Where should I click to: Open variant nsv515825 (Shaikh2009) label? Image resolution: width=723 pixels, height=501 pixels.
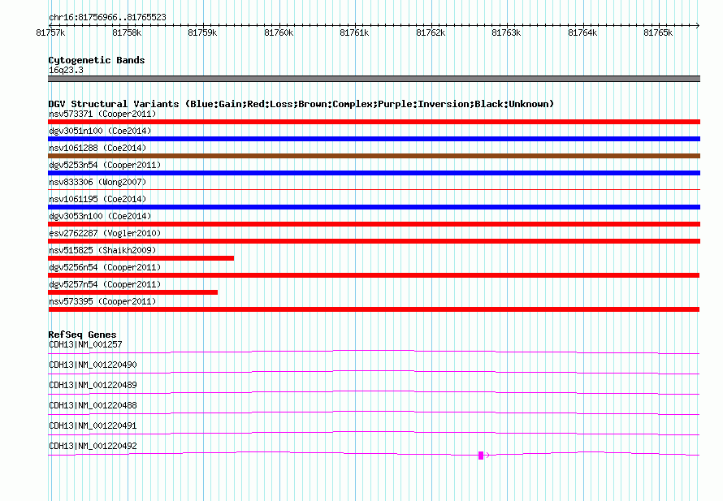(102, 250)
